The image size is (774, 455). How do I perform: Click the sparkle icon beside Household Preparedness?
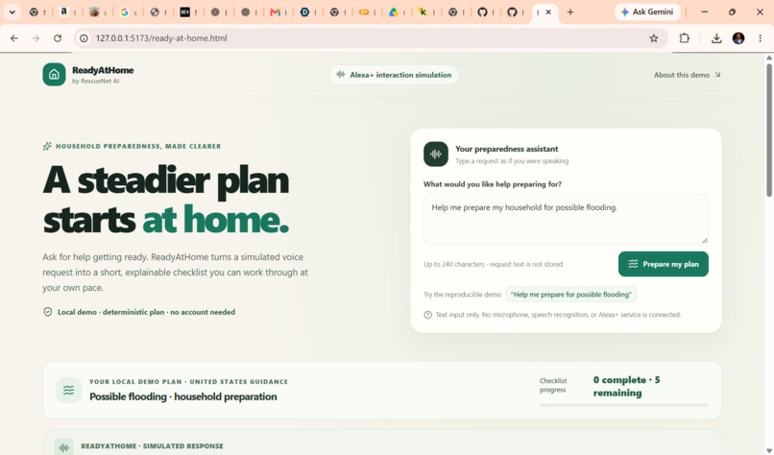tap(47, 146)
